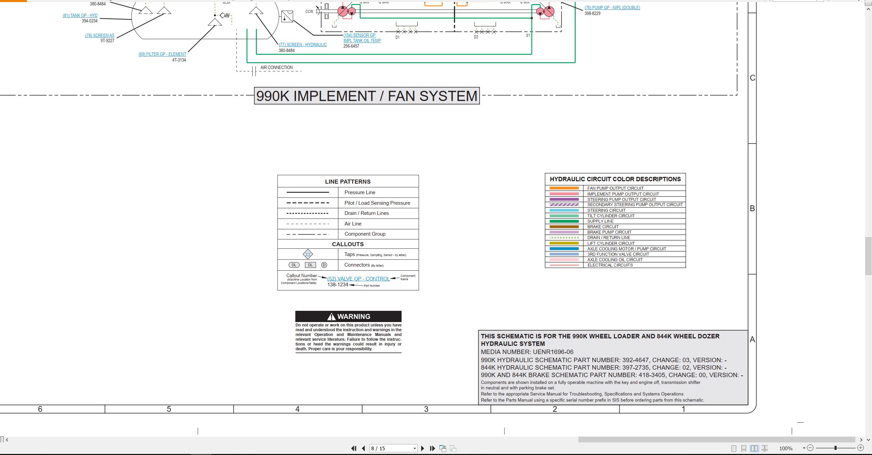The width and height of the screenshot is (872, 455).
Task: Click the rectangular DL connector symbol
Action: tap(310, 265)
